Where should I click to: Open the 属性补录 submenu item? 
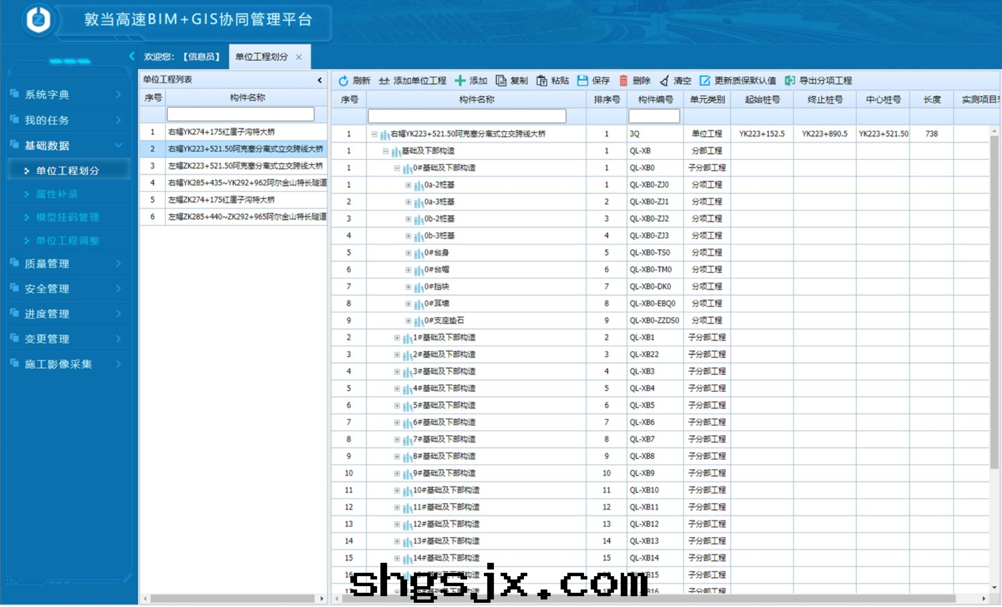point(57,194)
